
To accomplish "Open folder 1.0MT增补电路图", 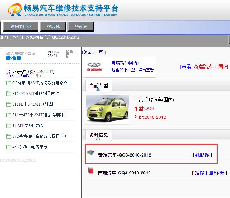I will (28, 126).
